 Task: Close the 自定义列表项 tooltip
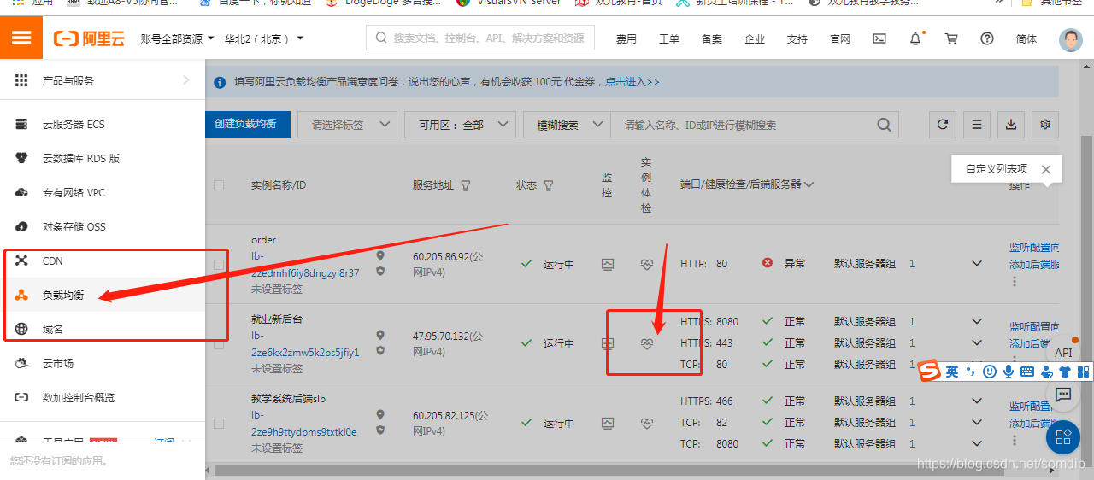pyautogui.click(x=1046, y=169)
